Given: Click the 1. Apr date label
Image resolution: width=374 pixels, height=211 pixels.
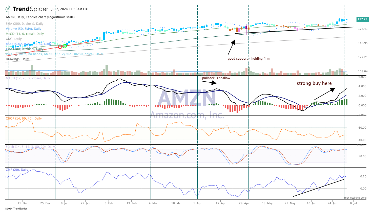Looking at the screenshot, I should coord(197,203).
